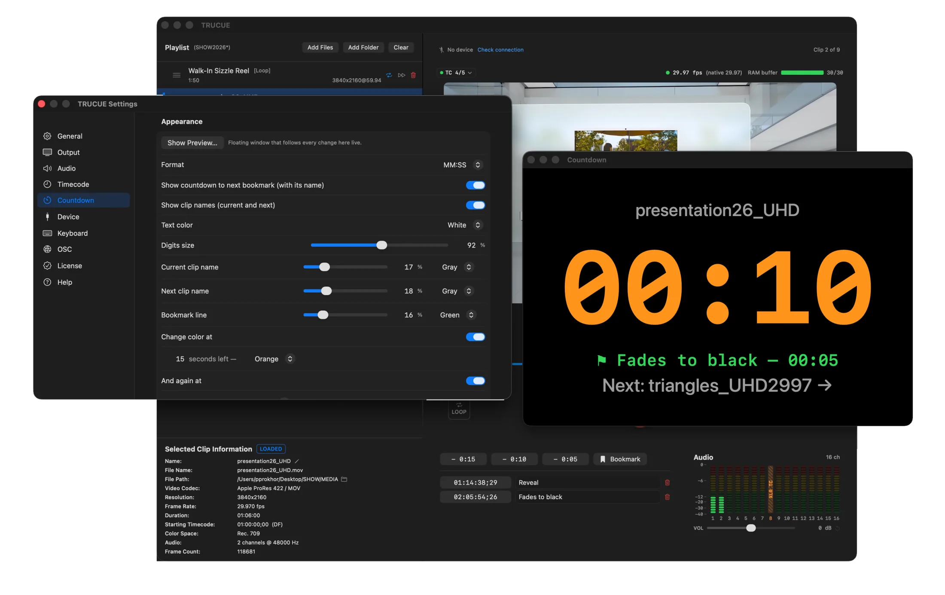This screenshot has height=595, width=945.
Task: Open License settings section
Action: point(84,266)
